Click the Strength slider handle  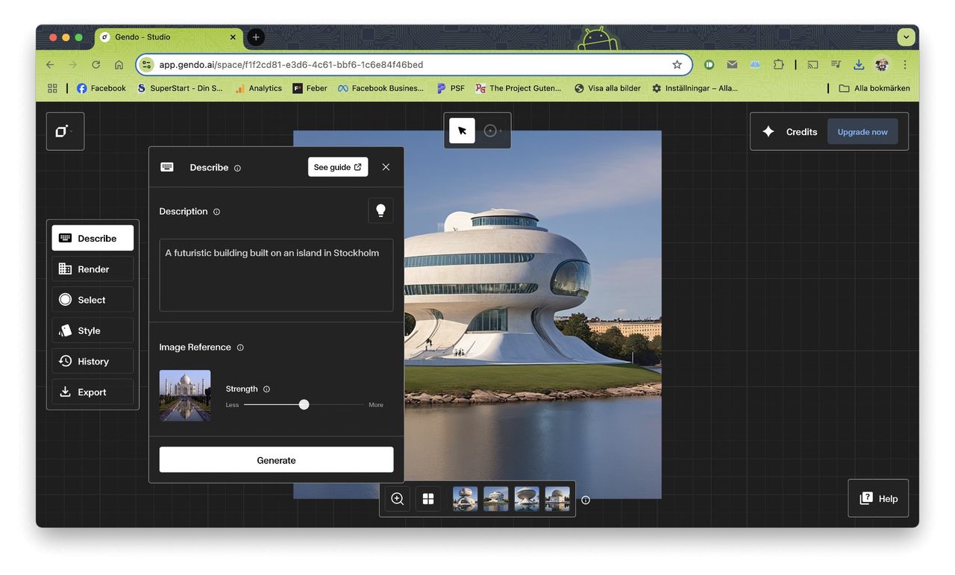pyautogui.click(x=304, y=405)
